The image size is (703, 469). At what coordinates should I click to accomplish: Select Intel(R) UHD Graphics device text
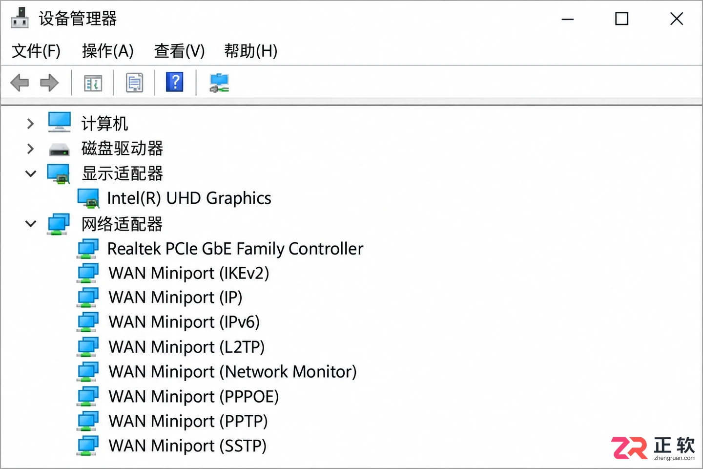coord(189,198)
